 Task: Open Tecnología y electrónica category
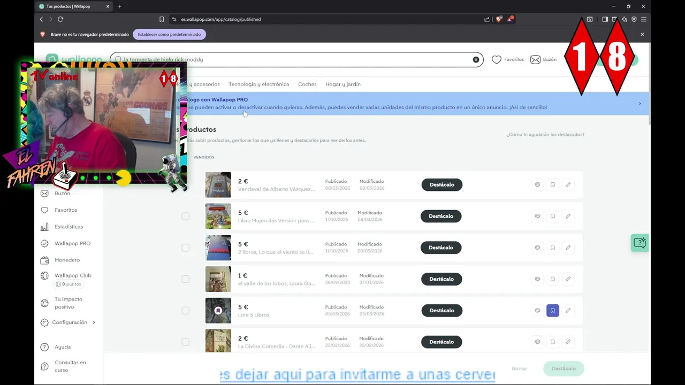click(x=258, y=84)
